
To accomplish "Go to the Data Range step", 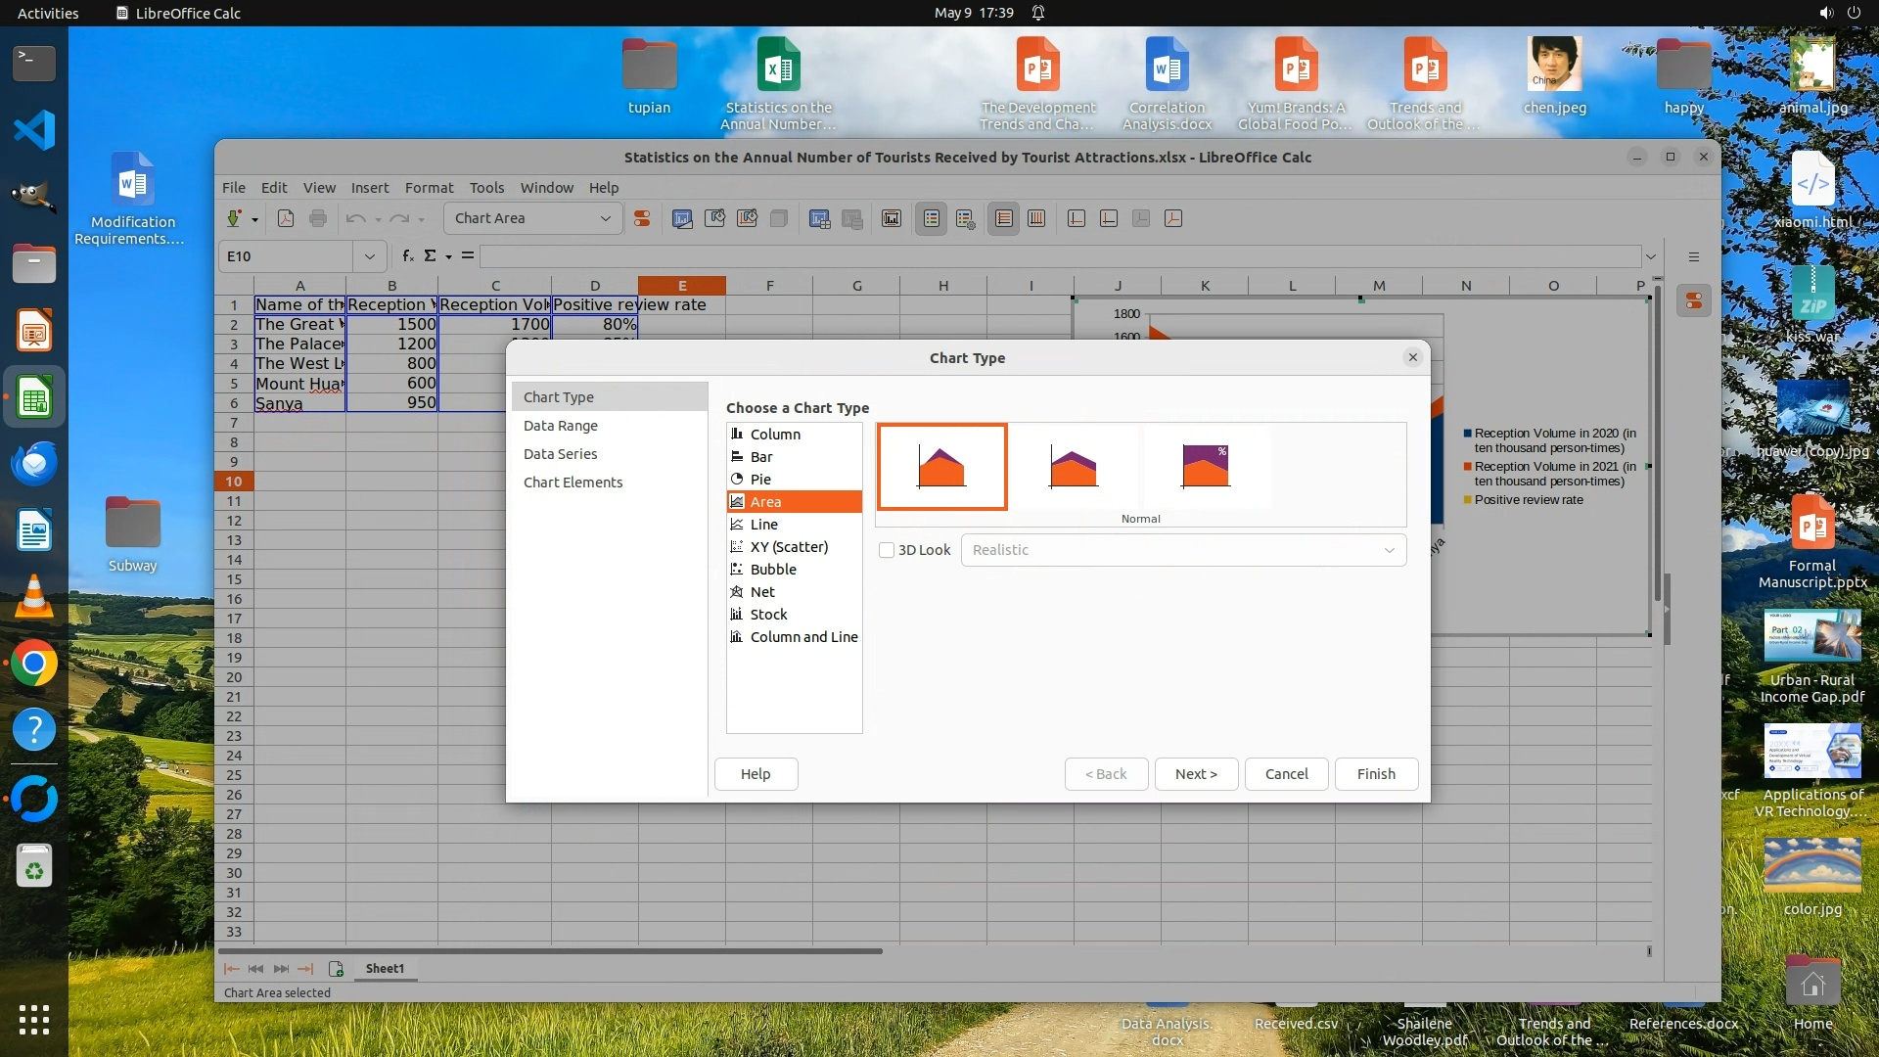I will (560, 426).
